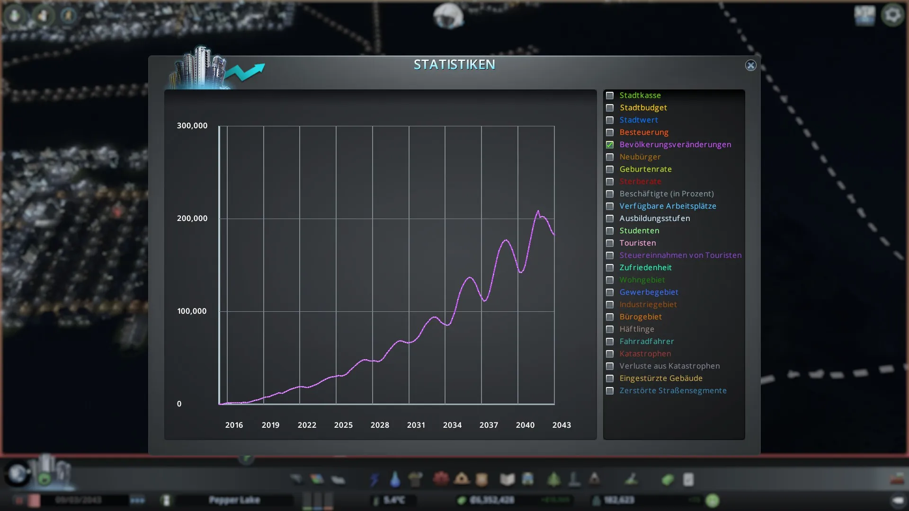Viewport: 909px width, 511px height.
Task: Toggle the Zufriedenheit checkbox
Action: click(x=610, y=268)
